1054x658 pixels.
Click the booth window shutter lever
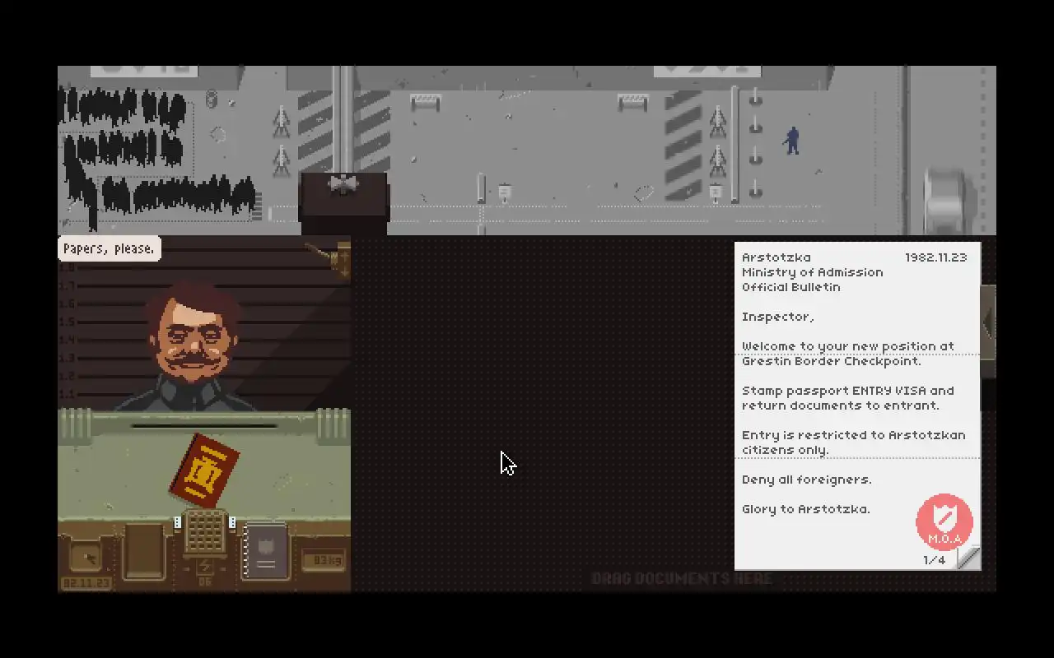[x=329, y=259]
